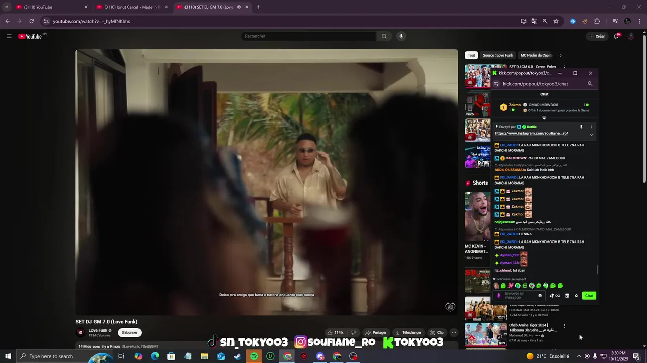The height and width of the screenshot is (363, 647).
Task: Open the Kick chat settings gear
Action: pos(576,296)
